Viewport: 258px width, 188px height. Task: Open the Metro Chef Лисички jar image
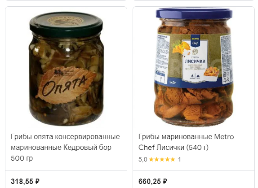[x=194, y=67]
